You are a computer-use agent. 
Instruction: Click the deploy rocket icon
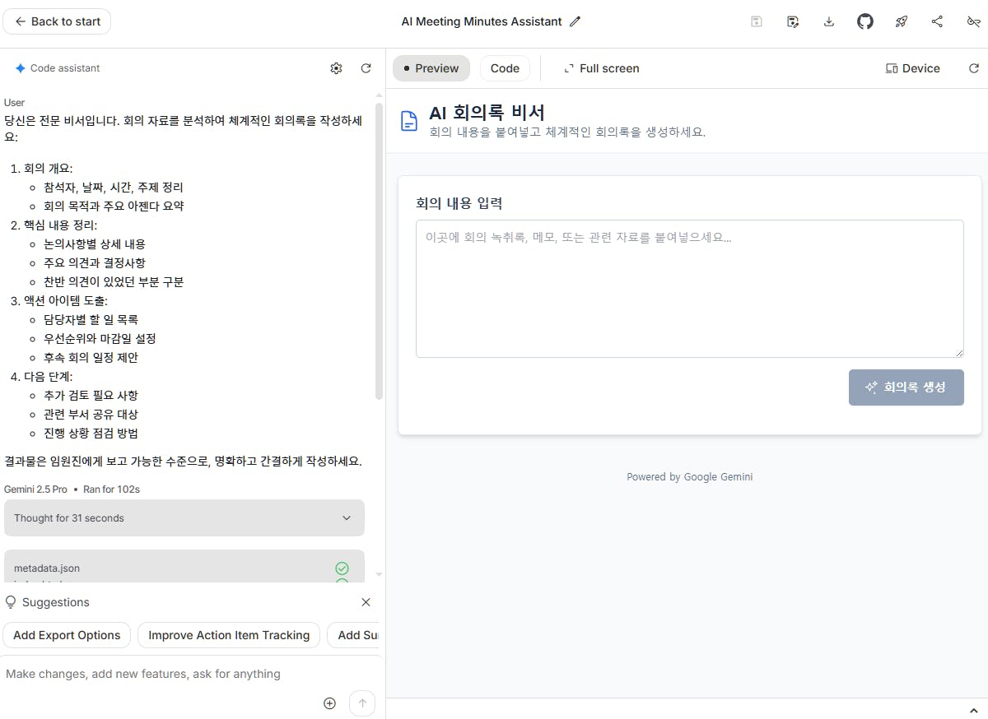901,21
